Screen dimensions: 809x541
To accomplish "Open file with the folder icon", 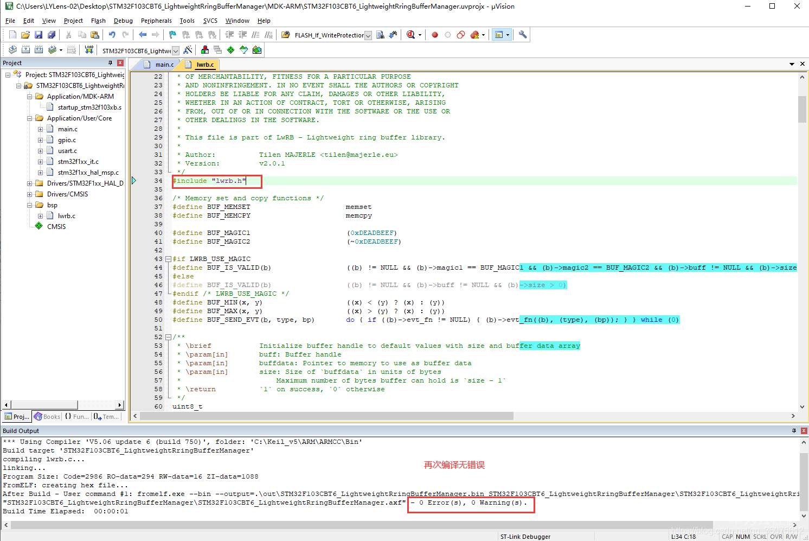I will (x=25, y=35).
